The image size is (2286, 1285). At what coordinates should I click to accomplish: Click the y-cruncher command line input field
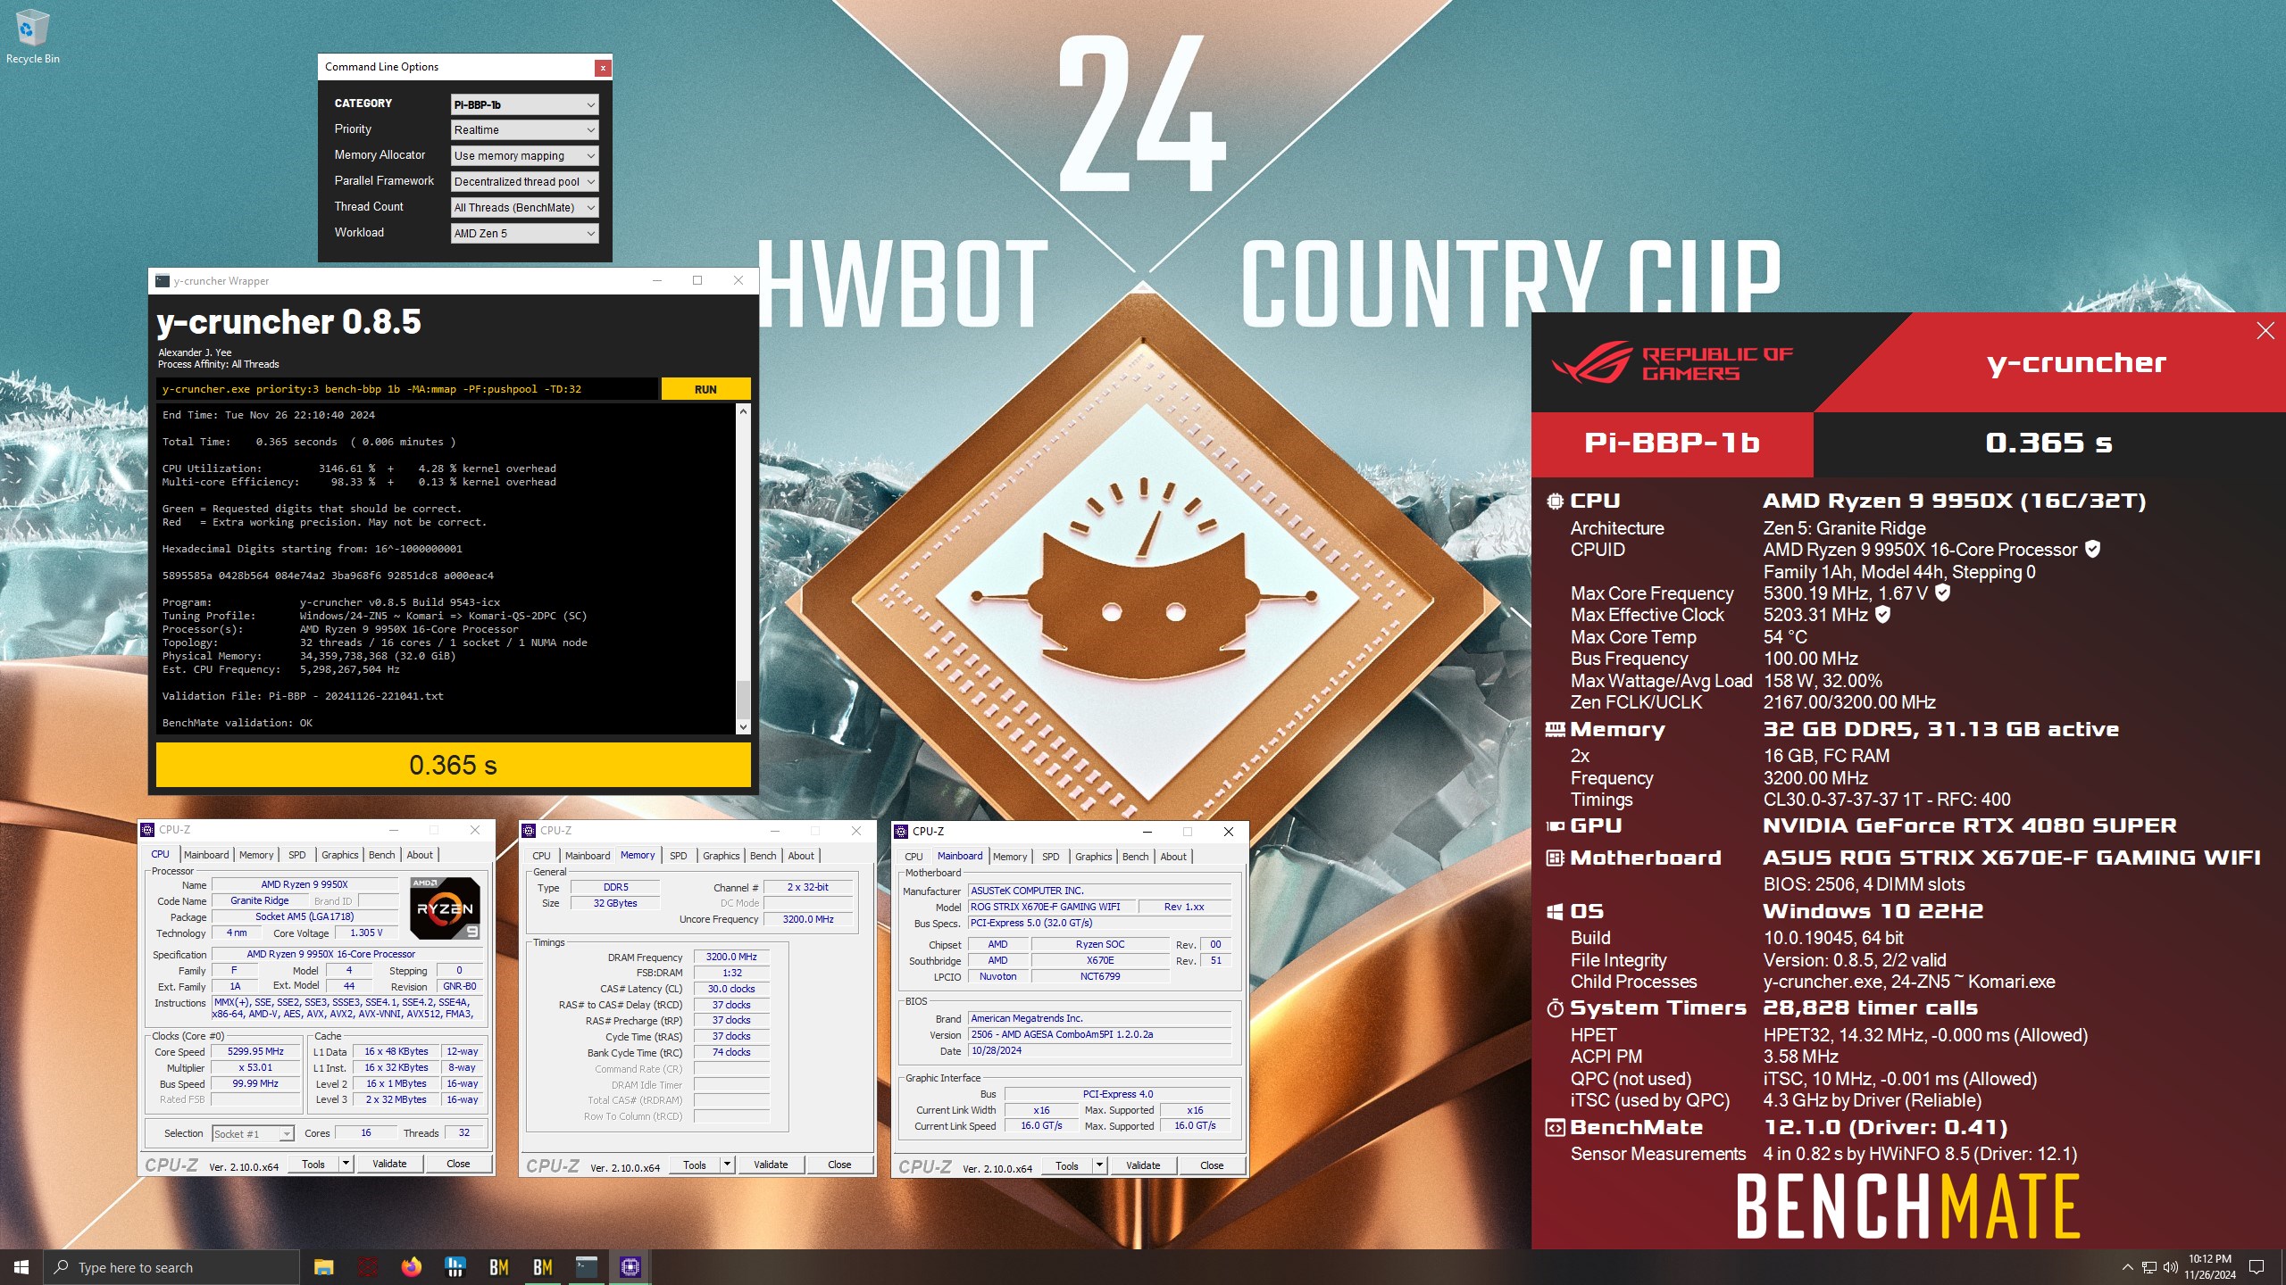coord(407,389)
